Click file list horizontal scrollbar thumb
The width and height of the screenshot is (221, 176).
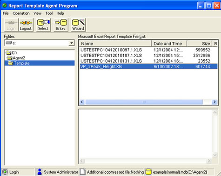coord(144,102)
